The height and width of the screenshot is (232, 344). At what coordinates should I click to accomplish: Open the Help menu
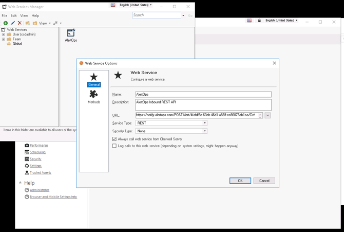pos(35,16)
